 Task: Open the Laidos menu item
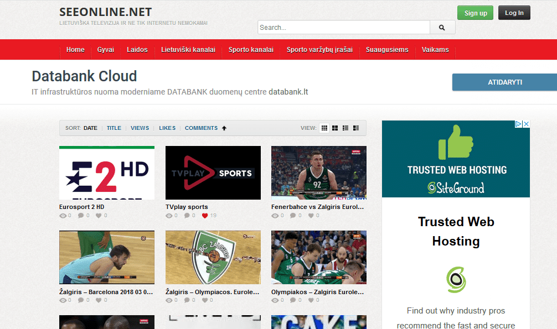pyautogui.click(x=137, y=50)
